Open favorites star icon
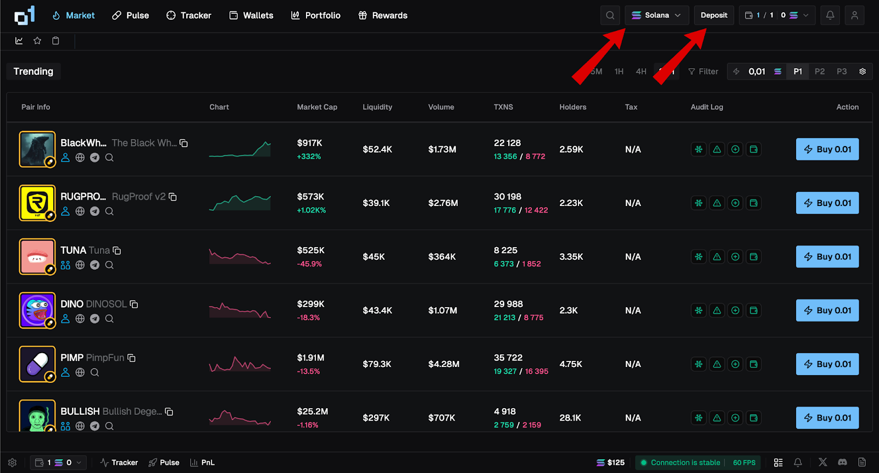The image size is (879, 473). (37, 41)
